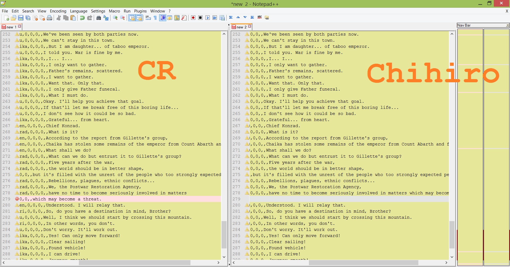This screenshot has width=510, height=267.
Task: Open the Window menu
Action: coord(158,11)
